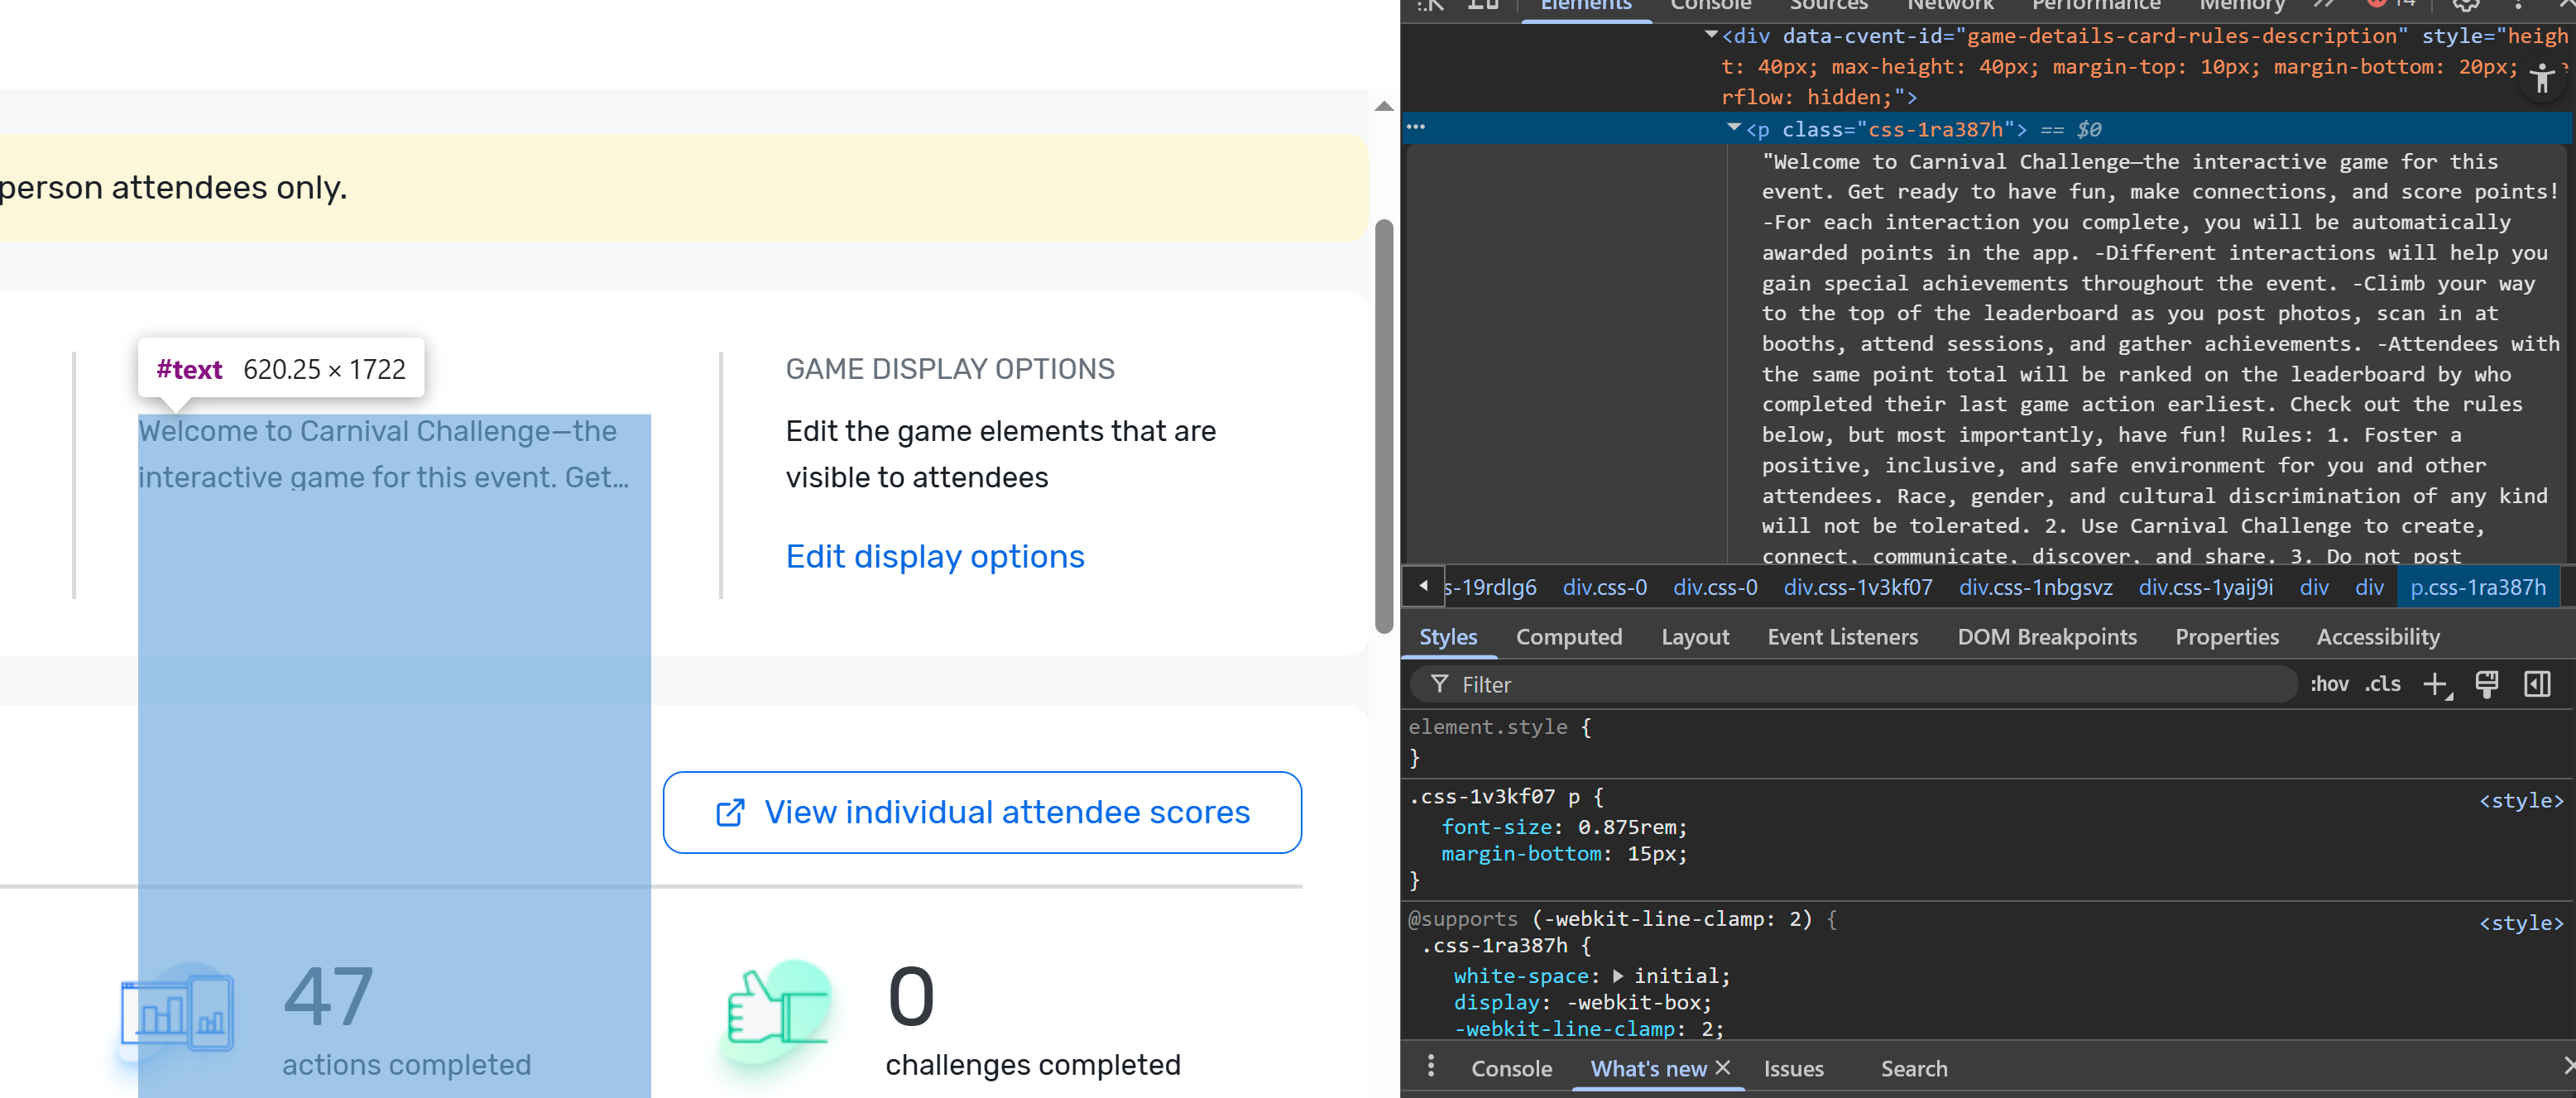This screenshot has height=1098, width=2576.
Task: Open the rendering emulation paintbrush icon
Action: click(2486, 685)
